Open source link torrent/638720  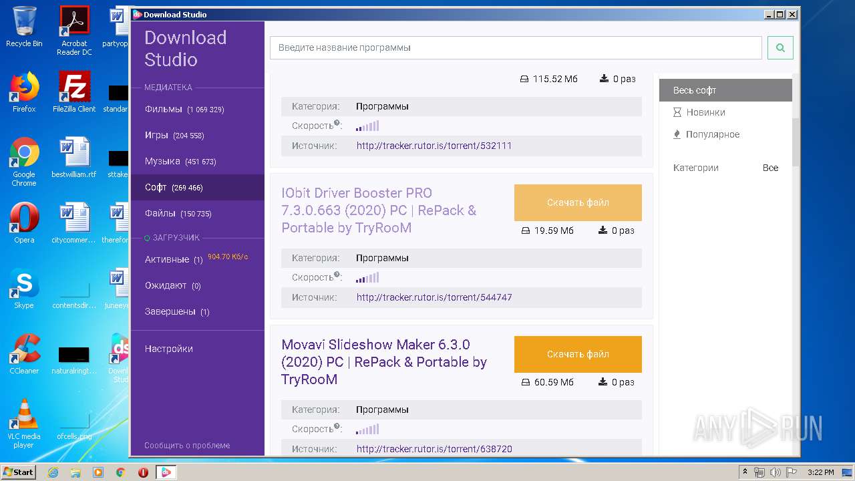click(434, 449)
